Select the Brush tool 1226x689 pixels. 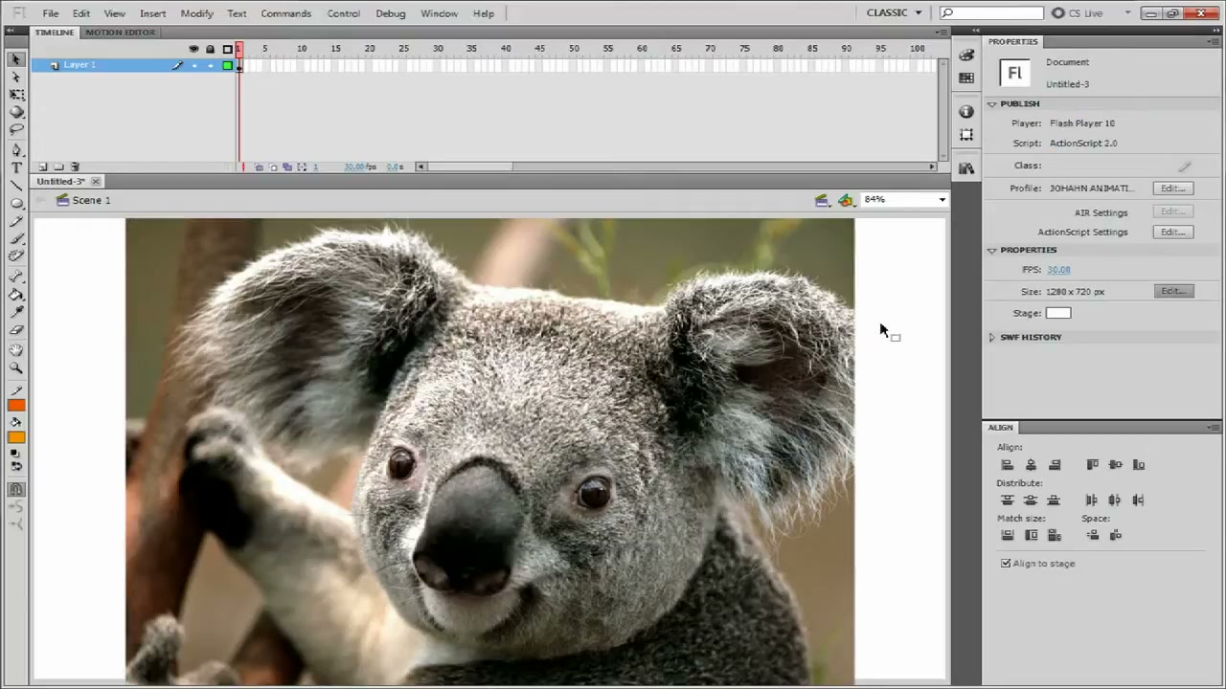pyautogui.click(x=16, y=238)
